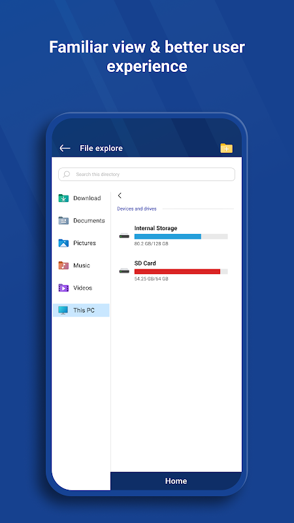The width and height of the screenshot is (294, 523).
Task: Open SD Card label
Action: (x=145, y=263)
